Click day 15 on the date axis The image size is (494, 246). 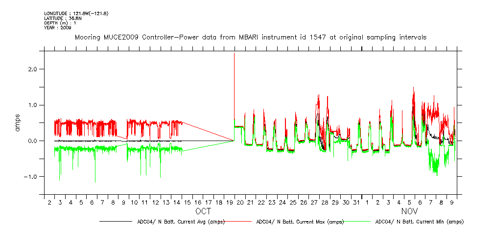[x=187, y=202]
